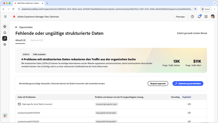Screen dimensions: 218x123
Task: Click the browser address bar URL
Action: (x=107, y=9)
